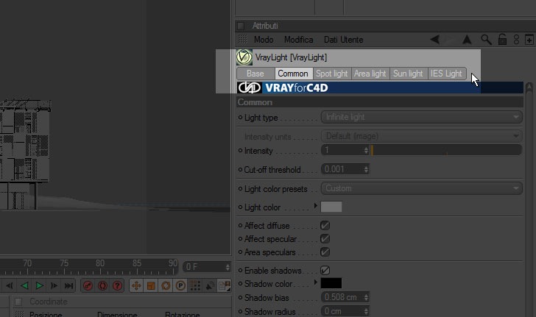The height and width of the screenshot is (317, 536).
Task: Jump to the end of the animation
Action: (68, 285)
